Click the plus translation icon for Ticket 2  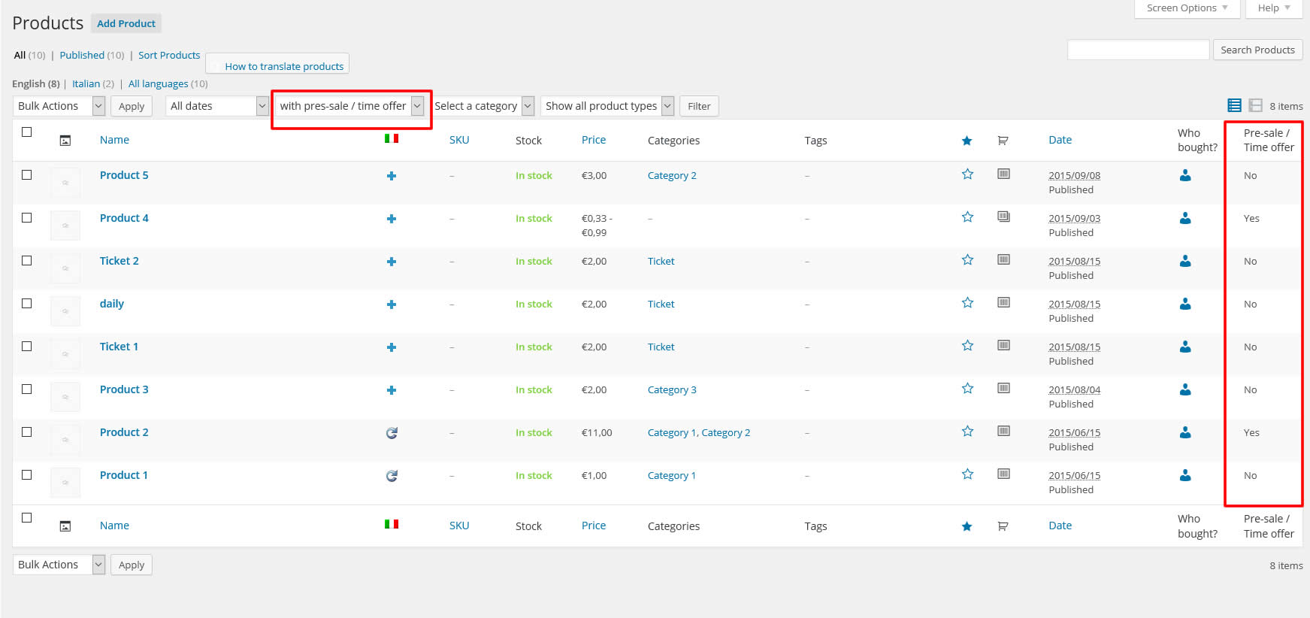pos(391,262)
